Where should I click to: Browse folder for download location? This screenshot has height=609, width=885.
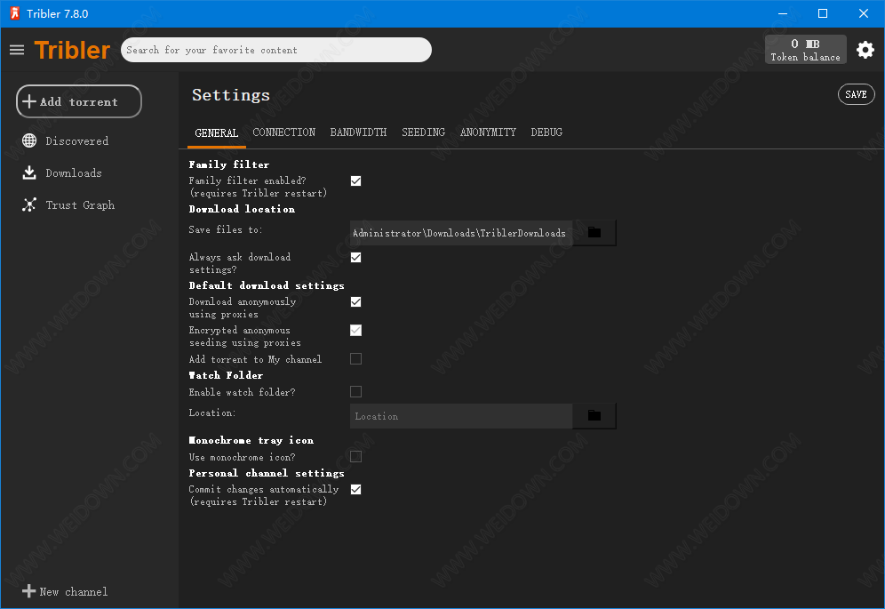click(594, 232)
